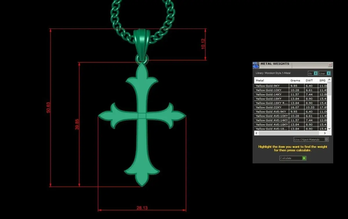Click the horizontal scrollbar left arrow

(x=256, y=133)
